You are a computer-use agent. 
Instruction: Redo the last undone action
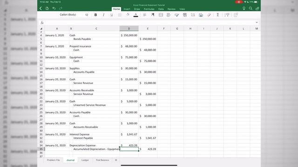[x=61, y=8]
